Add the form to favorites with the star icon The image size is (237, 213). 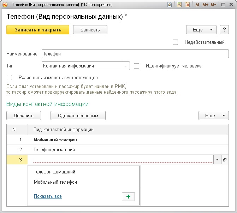point(170,5)
